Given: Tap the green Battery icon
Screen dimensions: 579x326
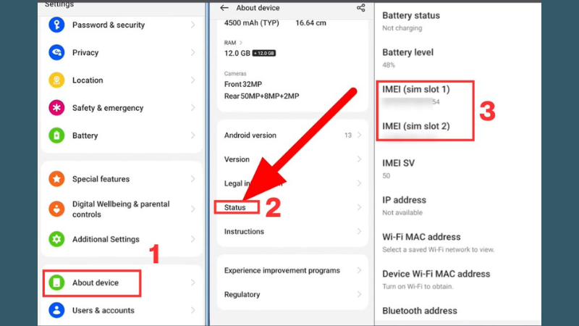Looking at the screenshot, I should [56, 135].
